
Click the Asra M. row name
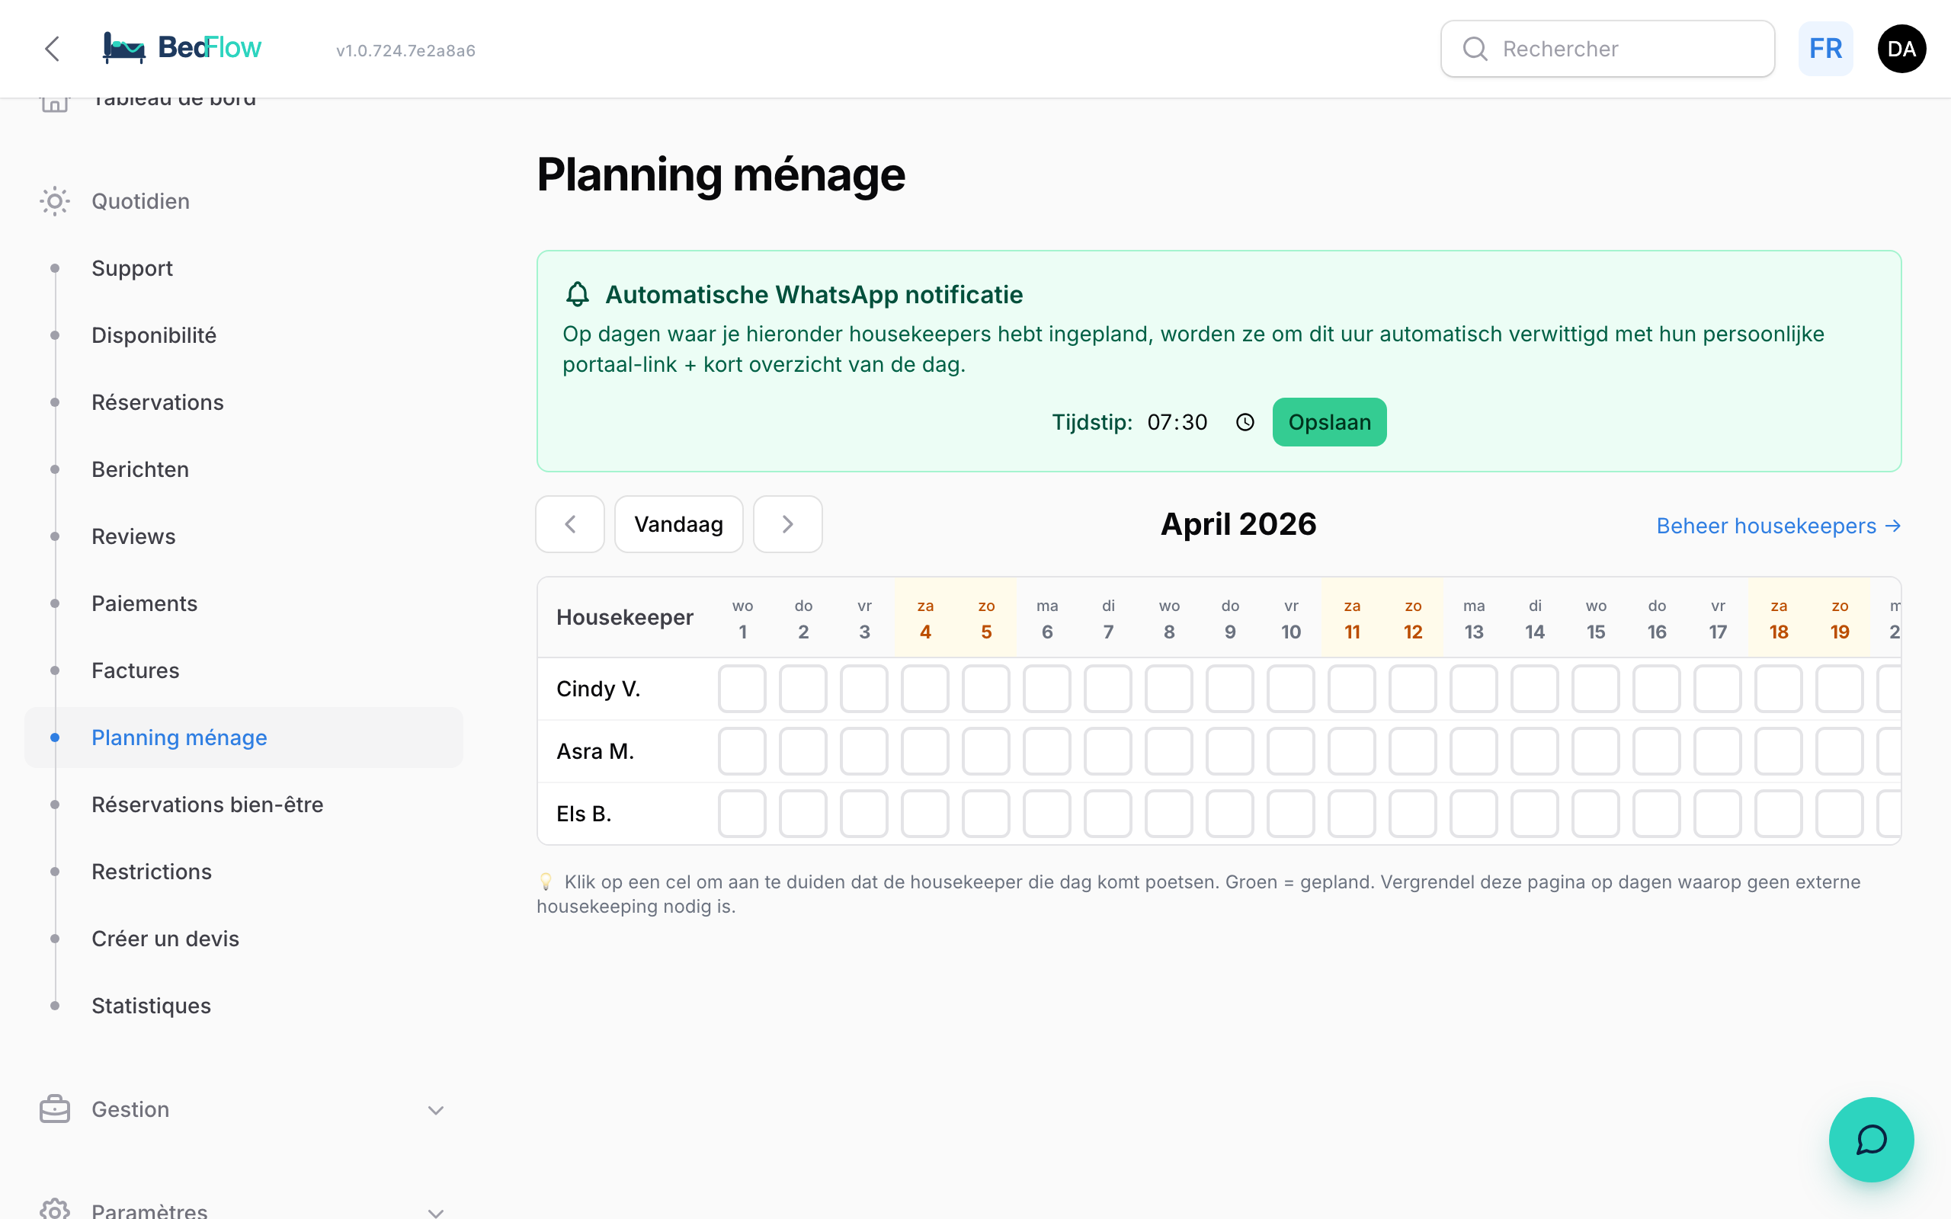[595, 751]
